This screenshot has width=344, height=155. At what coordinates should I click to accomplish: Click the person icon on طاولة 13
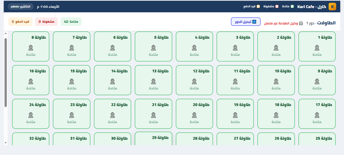(x=153, y=81)
